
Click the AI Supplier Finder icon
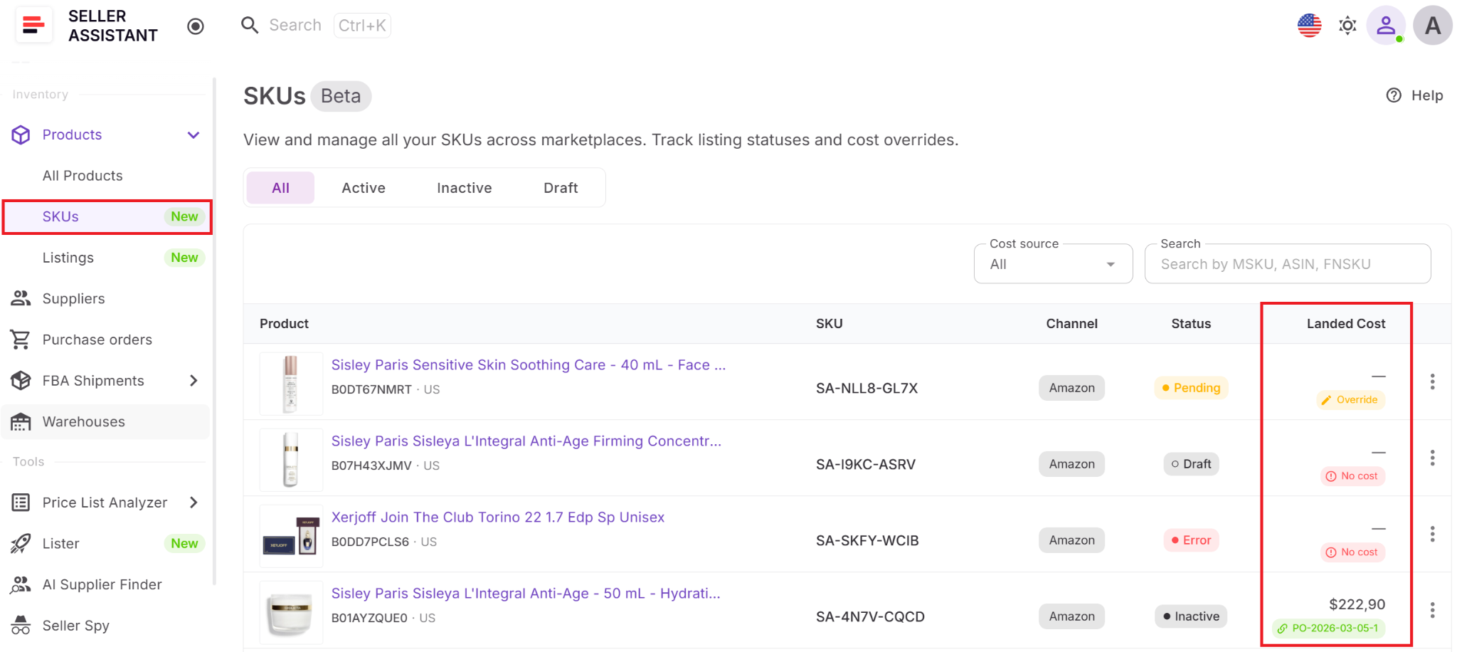coord(21,585)
